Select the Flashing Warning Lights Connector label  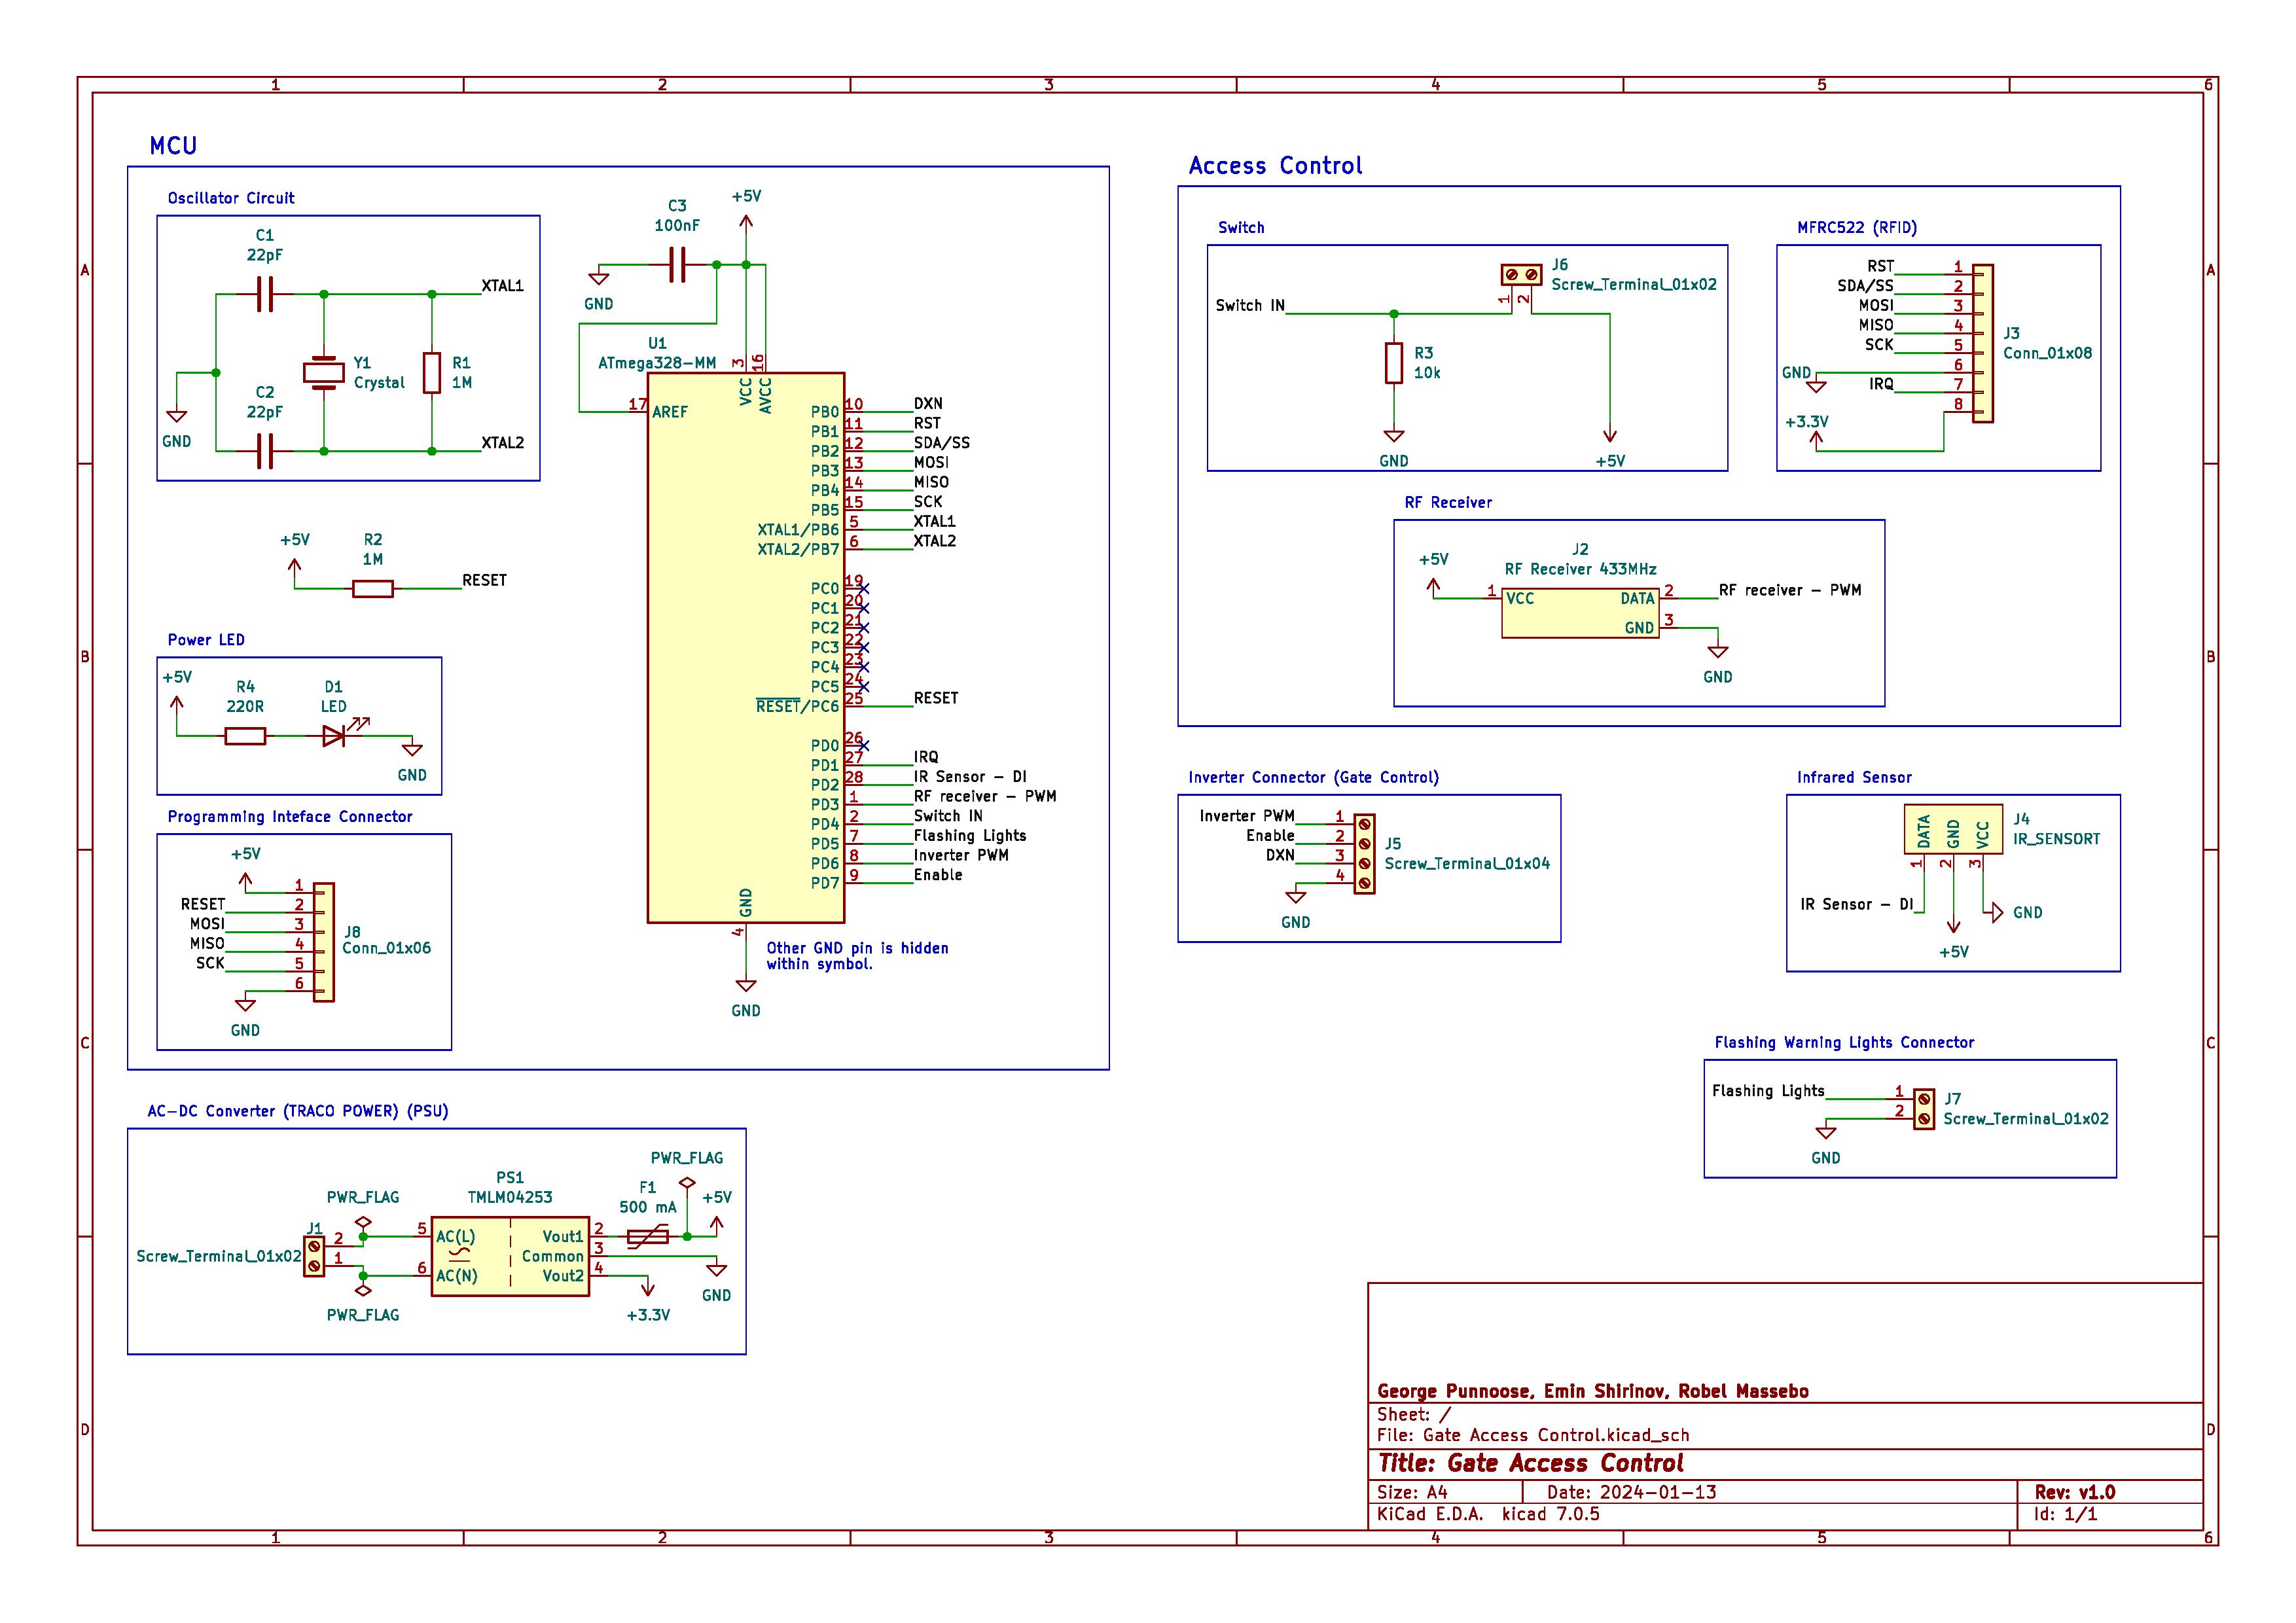pyautogui.click(x=1845, y=1042)
